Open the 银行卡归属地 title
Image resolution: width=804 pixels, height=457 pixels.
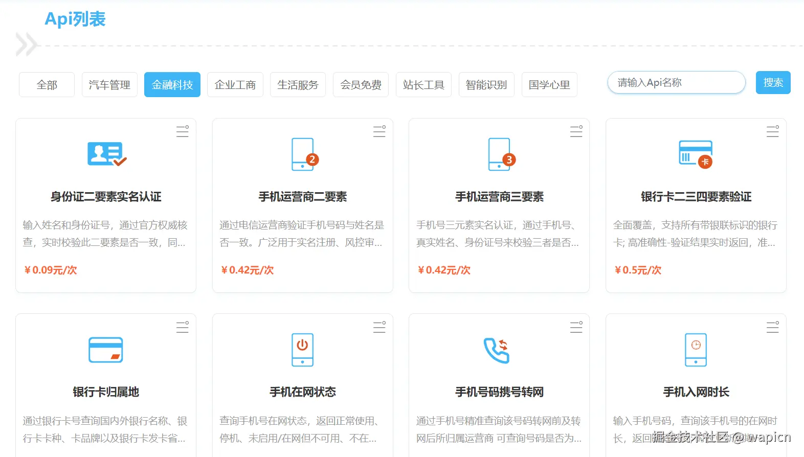point(106,392)
